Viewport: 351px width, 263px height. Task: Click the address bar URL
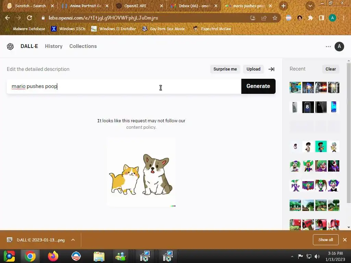click(103, 18)
